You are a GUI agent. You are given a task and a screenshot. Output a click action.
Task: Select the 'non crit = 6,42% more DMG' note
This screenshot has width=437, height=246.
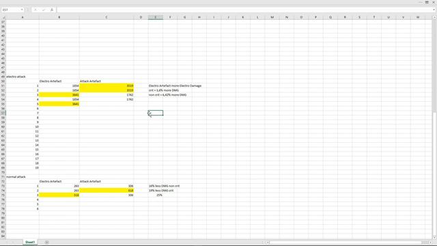167,95
